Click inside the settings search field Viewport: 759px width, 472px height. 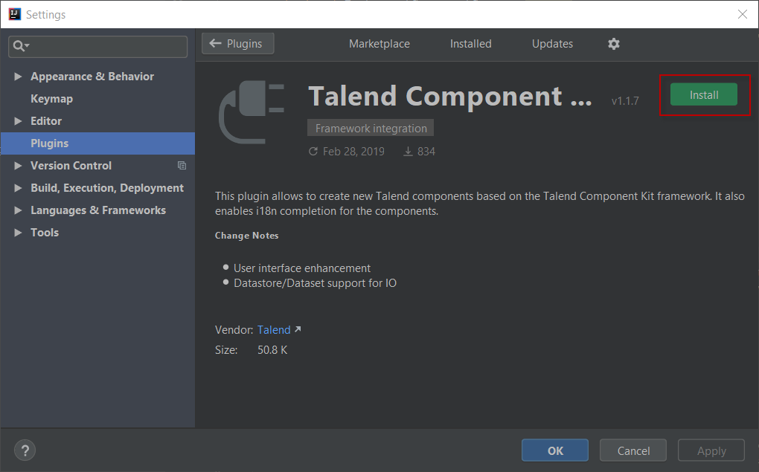coord(97,46)
